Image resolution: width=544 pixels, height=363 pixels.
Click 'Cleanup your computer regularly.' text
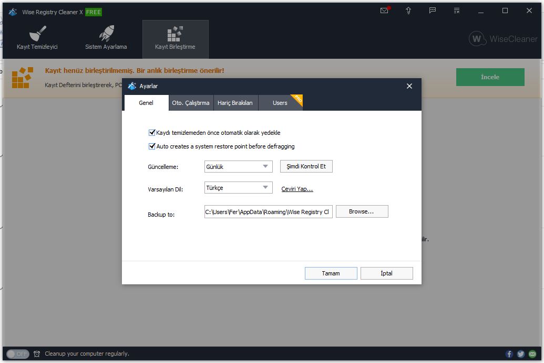click(x=87, y=354)
